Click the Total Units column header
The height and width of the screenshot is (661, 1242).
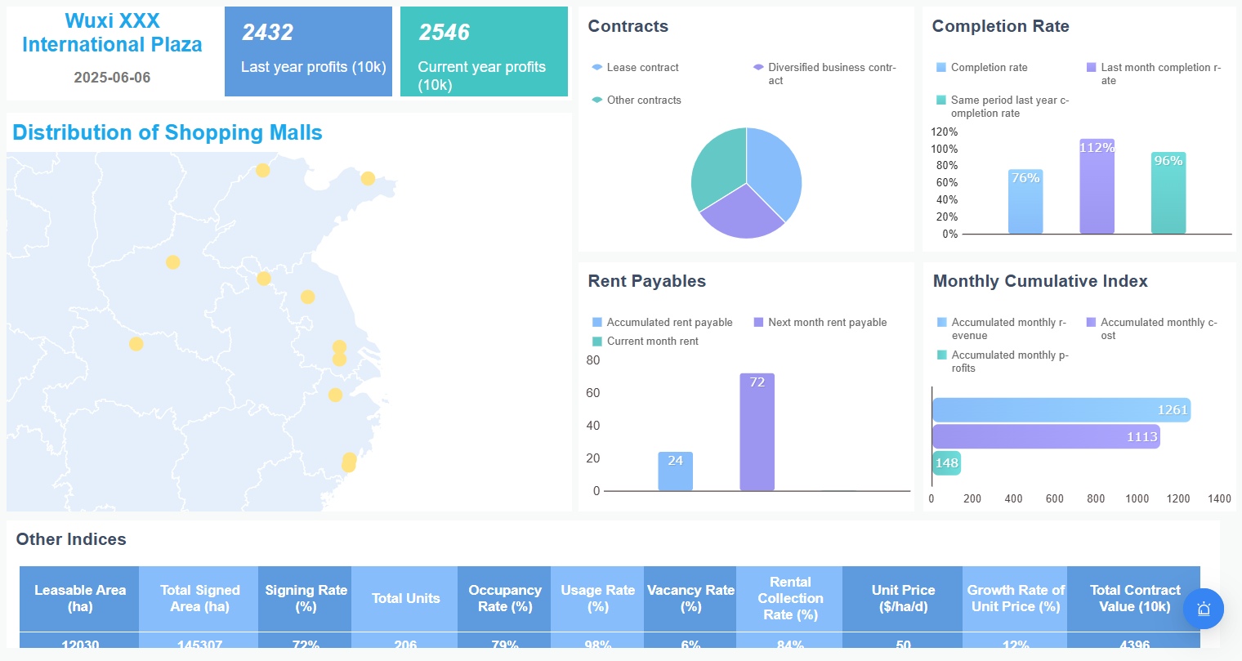[404, 598]
